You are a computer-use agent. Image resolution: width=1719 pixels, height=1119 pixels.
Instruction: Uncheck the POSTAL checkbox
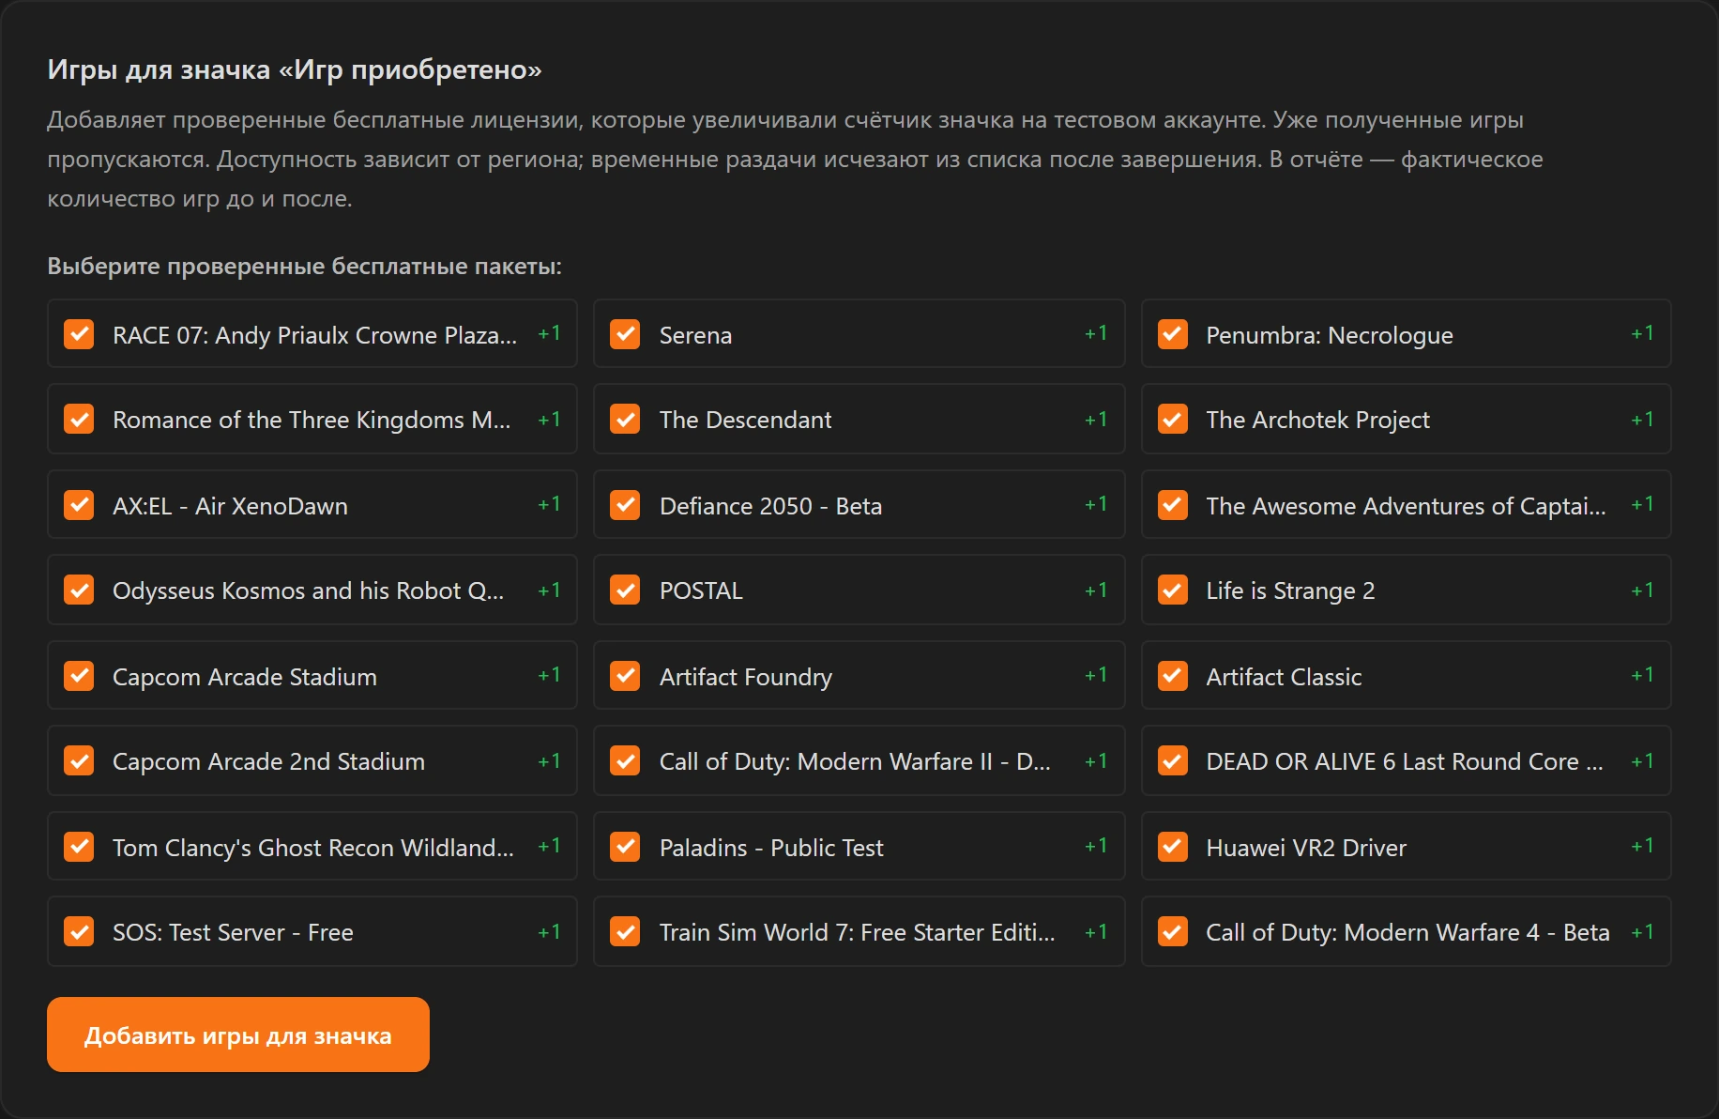(625, 590)
